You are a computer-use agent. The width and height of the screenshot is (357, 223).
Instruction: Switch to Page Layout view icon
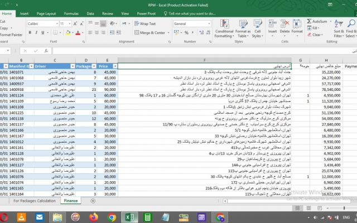[x=308, y=208]
